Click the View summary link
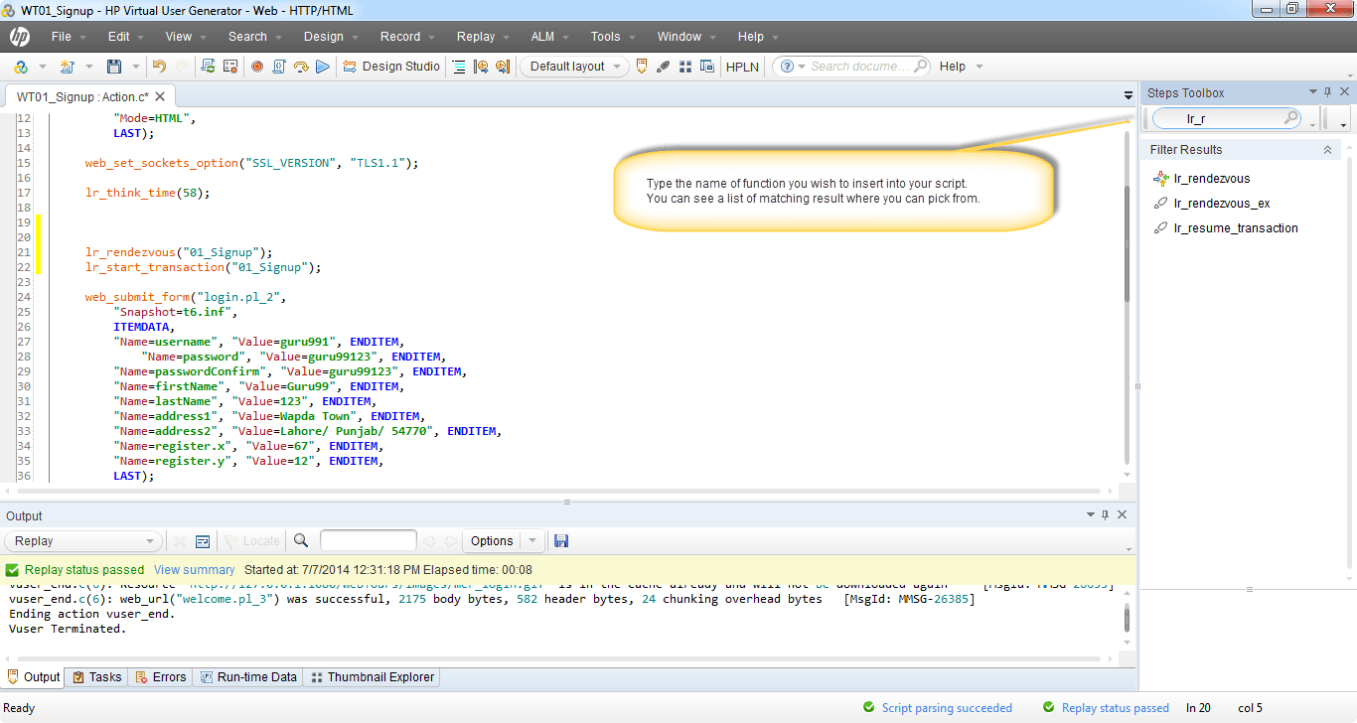This screenshot has width=1357, height=723. (194, 570)
